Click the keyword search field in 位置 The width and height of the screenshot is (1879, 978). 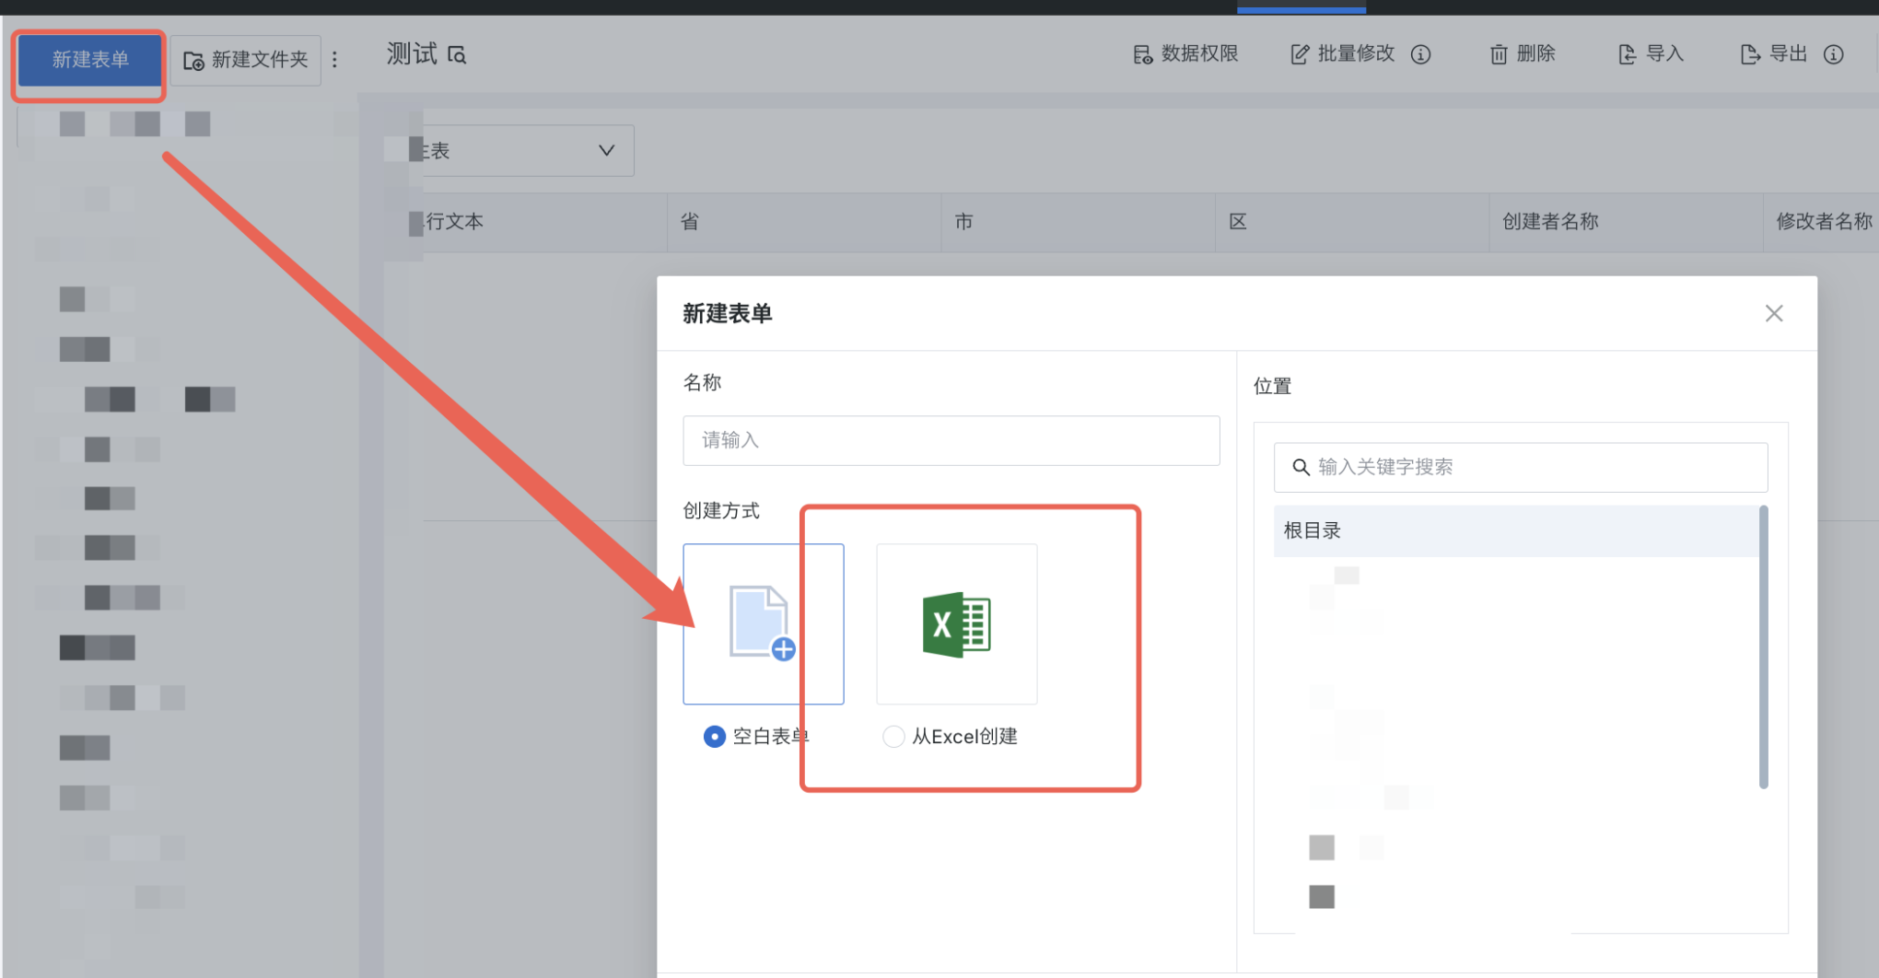click(1521, 467)
